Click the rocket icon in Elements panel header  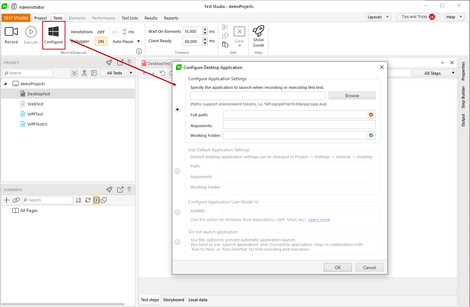point(109,190)
